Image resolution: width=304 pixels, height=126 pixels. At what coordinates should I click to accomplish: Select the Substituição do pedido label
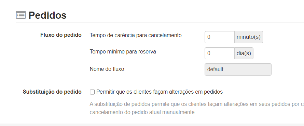coord(52,92)
